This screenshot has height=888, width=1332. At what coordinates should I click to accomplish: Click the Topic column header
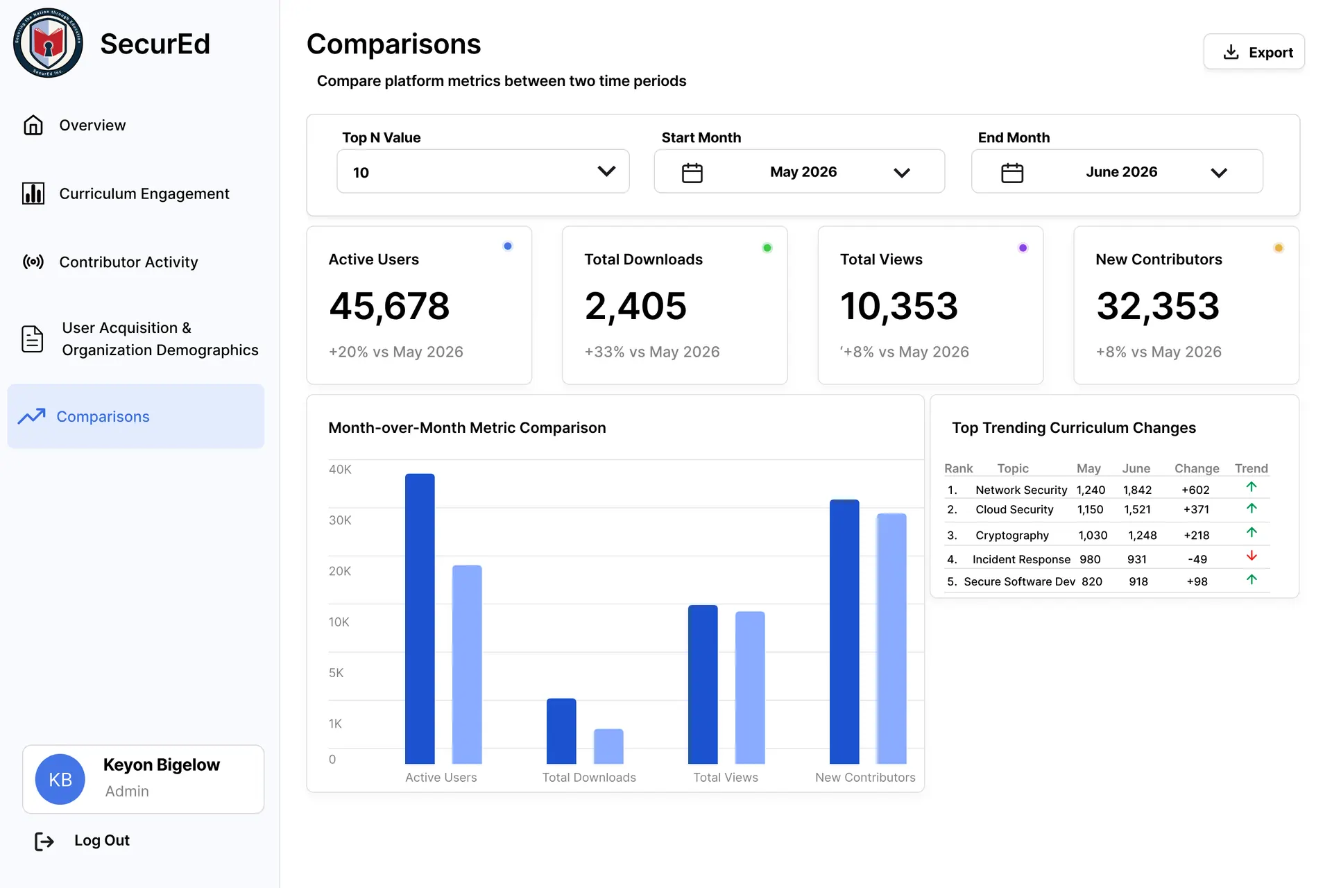[x=1013, y=468]
